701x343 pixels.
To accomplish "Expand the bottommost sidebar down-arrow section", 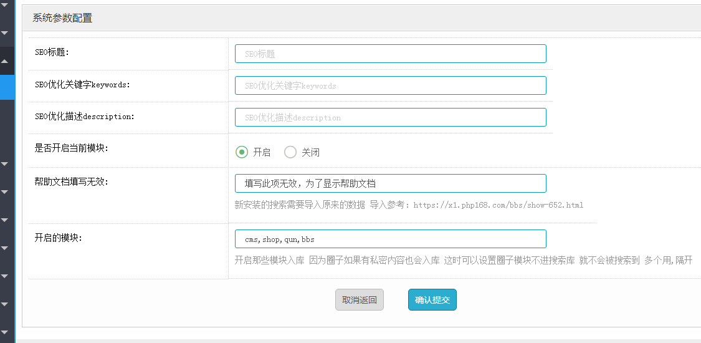I will [x=4, y=332].
